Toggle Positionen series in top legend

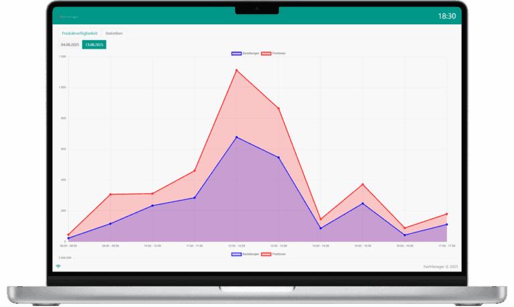tap(274, 52)
